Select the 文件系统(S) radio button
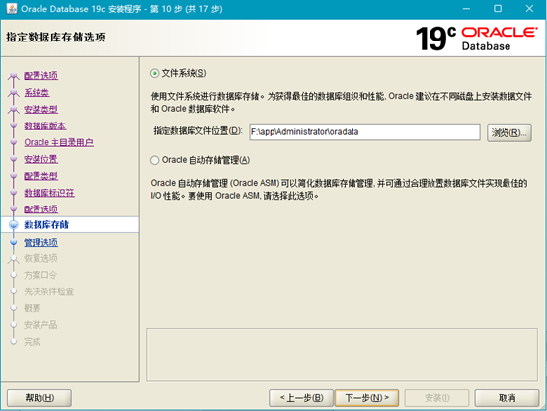Image resolution: width=547 pixels, height=411 pixels. pyautogui.click(x=155, y=74)
